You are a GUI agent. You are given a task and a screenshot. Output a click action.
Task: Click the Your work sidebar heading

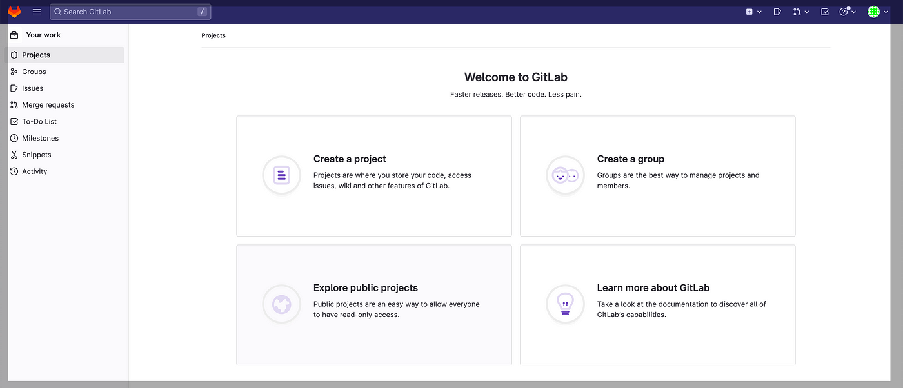[43, 35]
